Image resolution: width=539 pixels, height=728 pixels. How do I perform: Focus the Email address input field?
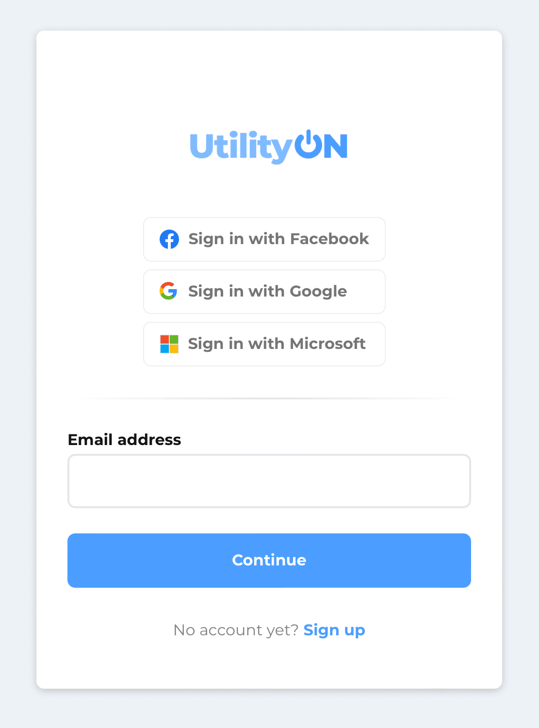pyautogui.click(x=269, y=481)
